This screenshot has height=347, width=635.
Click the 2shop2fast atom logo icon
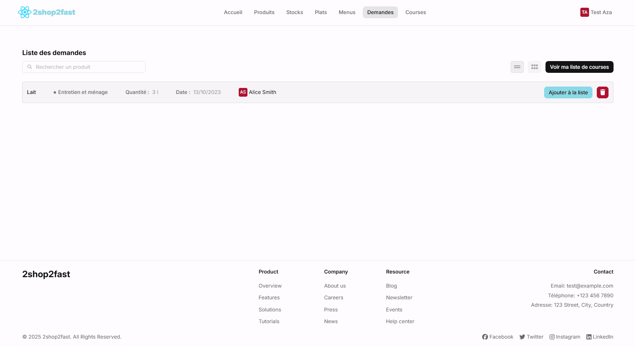click(24, 12)
